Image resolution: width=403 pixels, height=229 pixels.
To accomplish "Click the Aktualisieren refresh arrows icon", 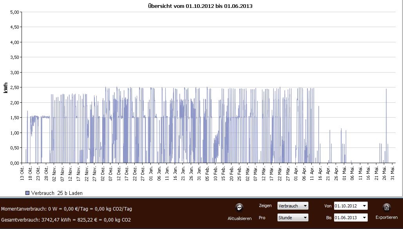I will pos(239,208).
